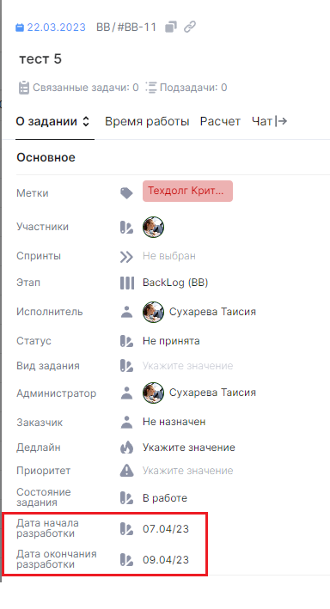
Task: Click participant avatar in Участники row
Action: (153, 227)
